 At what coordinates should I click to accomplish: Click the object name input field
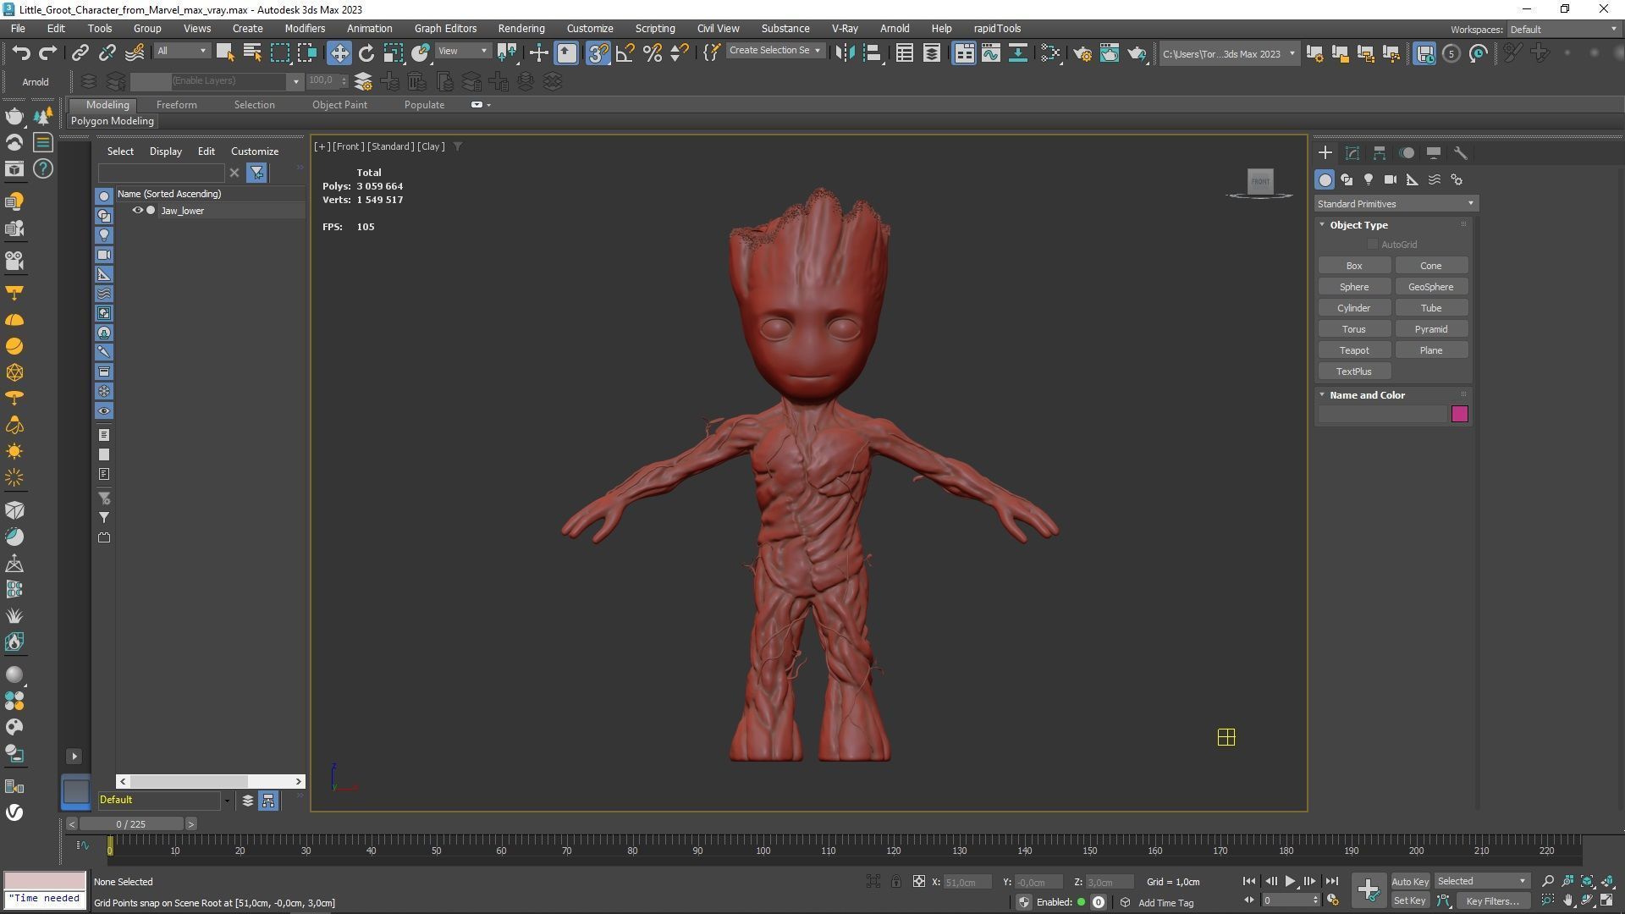tap(1382, 414)
